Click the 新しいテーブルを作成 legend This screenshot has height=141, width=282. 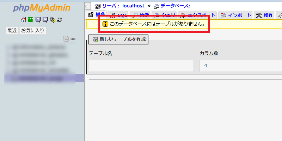(x=118, y=39)
